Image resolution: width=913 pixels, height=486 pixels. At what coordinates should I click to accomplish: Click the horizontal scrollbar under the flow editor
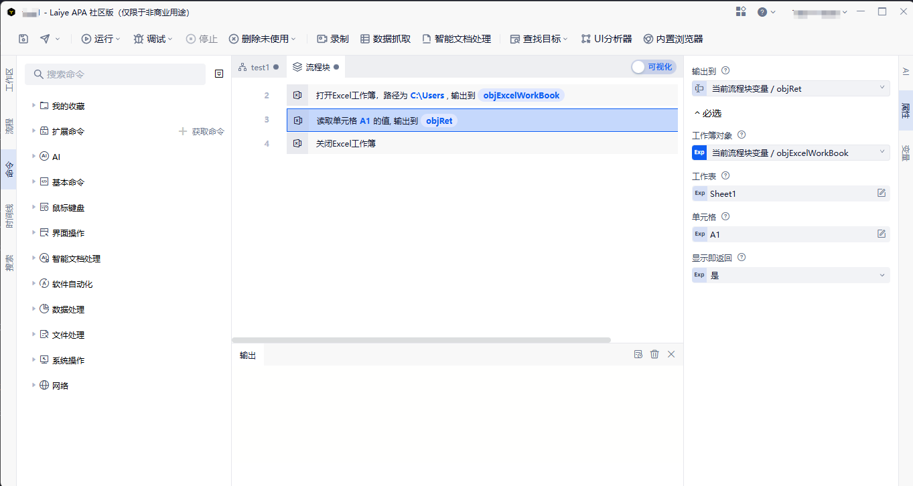(x=421, y=340)
